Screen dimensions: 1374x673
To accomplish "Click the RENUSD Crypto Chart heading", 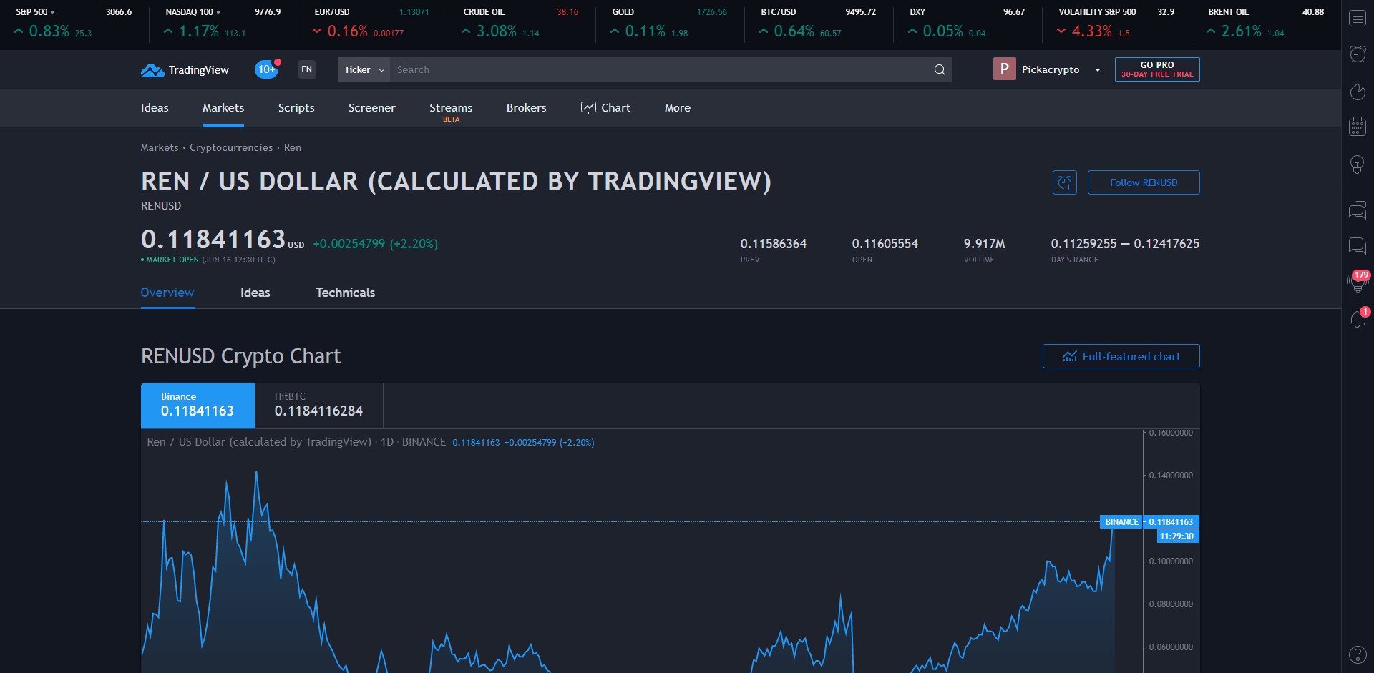I will pos(241,356).
